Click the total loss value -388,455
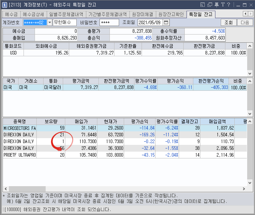 (143, 38)
